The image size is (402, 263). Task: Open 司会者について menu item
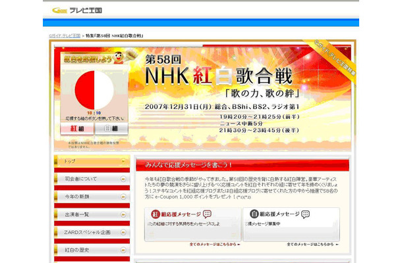pyautogui.click(x=92, y=179)
